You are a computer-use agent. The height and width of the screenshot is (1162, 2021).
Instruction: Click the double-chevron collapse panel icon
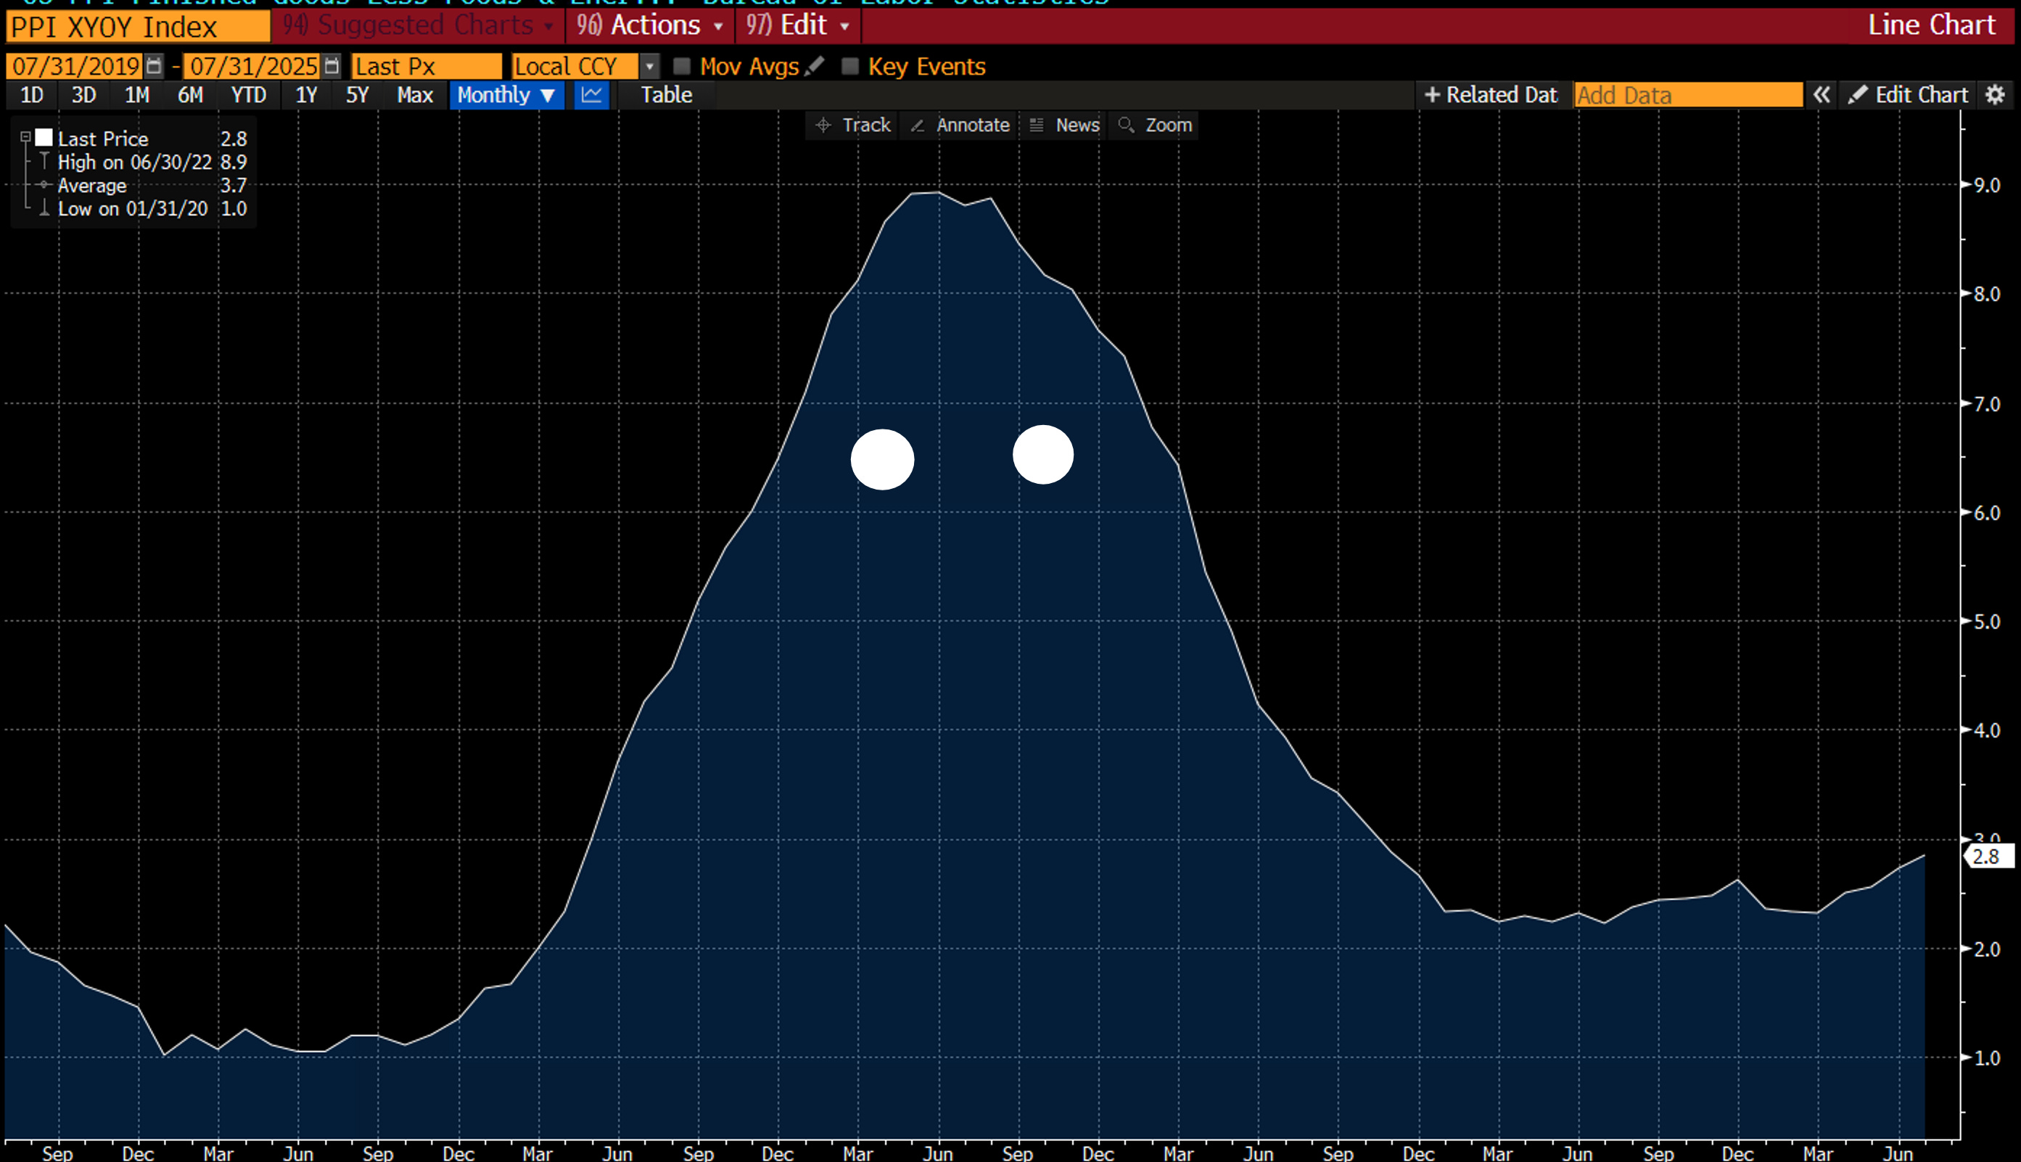coord(1821,95)
